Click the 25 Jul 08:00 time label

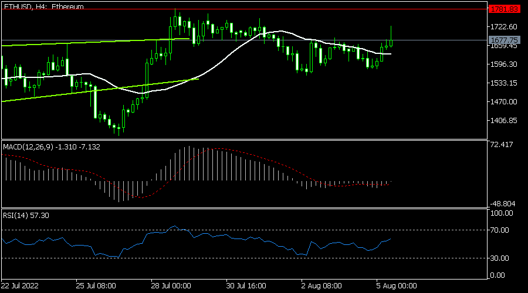tap(96, 286)
